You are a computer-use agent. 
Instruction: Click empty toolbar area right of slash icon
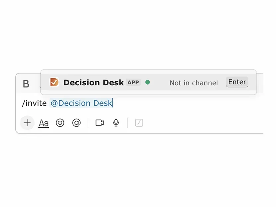tap(199, 123)
